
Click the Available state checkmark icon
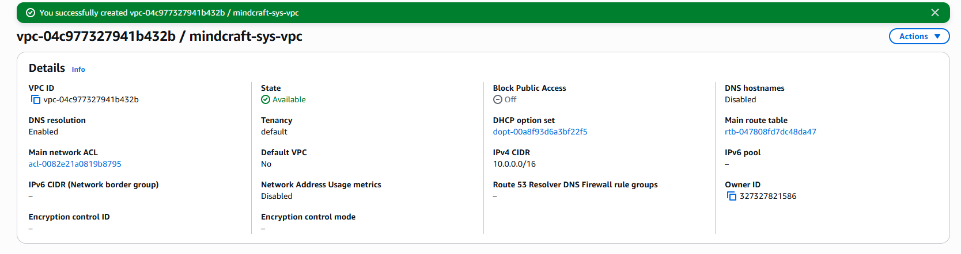tap(266, 100)
